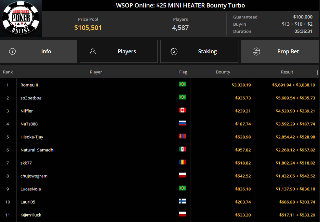Screen dimensions: 320x222
Task: Select player NaTs888
Action: [x=29, y=124]
